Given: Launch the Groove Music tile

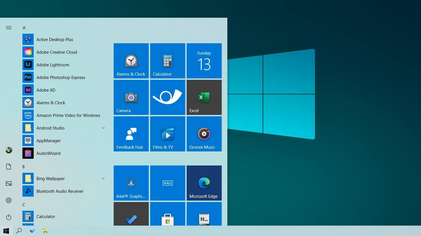Looking at the screenshot, I should [204, 134].
